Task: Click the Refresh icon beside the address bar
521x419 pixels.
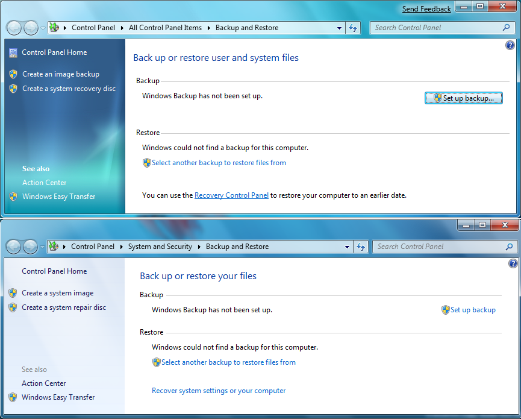Action: pyautogui.click(x=354, y=28)
